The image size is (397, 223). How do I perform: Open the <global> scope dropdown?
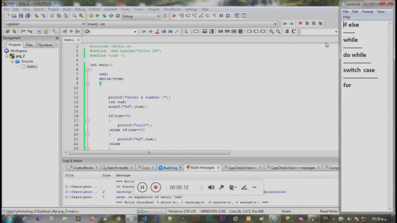(83, 24)
